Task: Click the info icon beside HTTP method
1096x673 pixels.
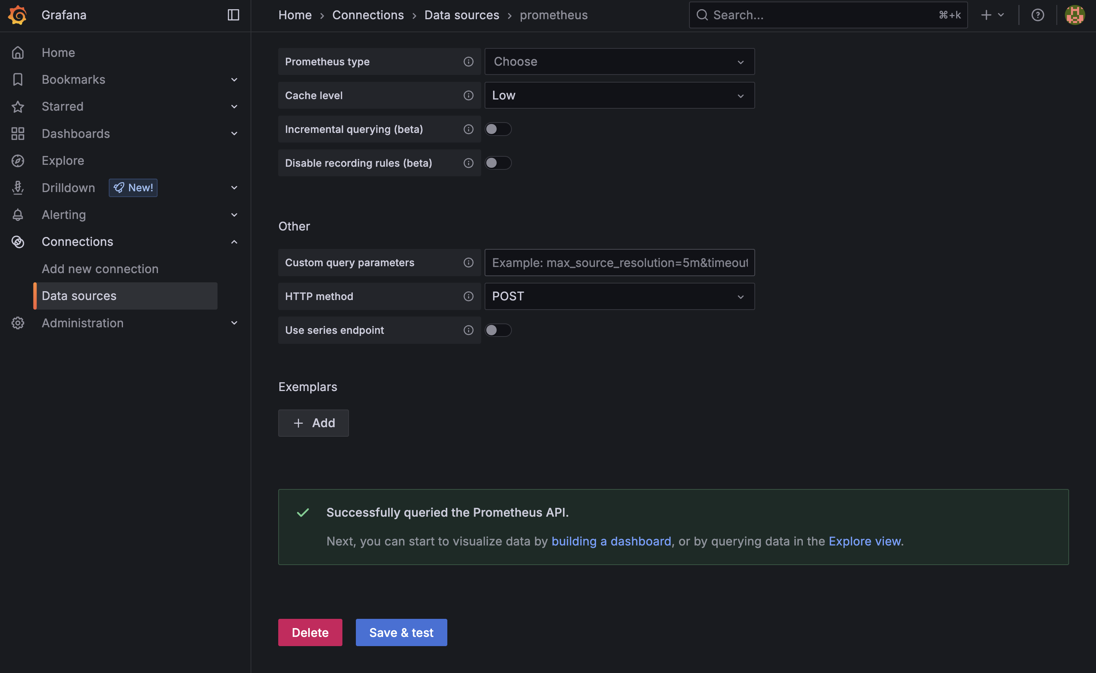Action: coord(468,297)
